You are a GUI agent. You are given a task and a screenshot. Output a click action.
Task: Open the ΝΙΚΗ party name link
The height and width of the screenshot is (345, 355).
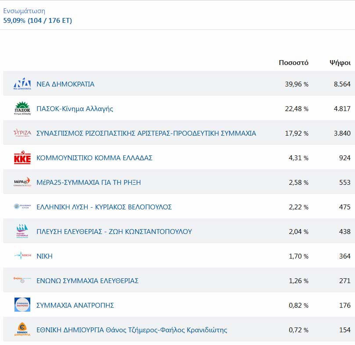pos(45,256)
